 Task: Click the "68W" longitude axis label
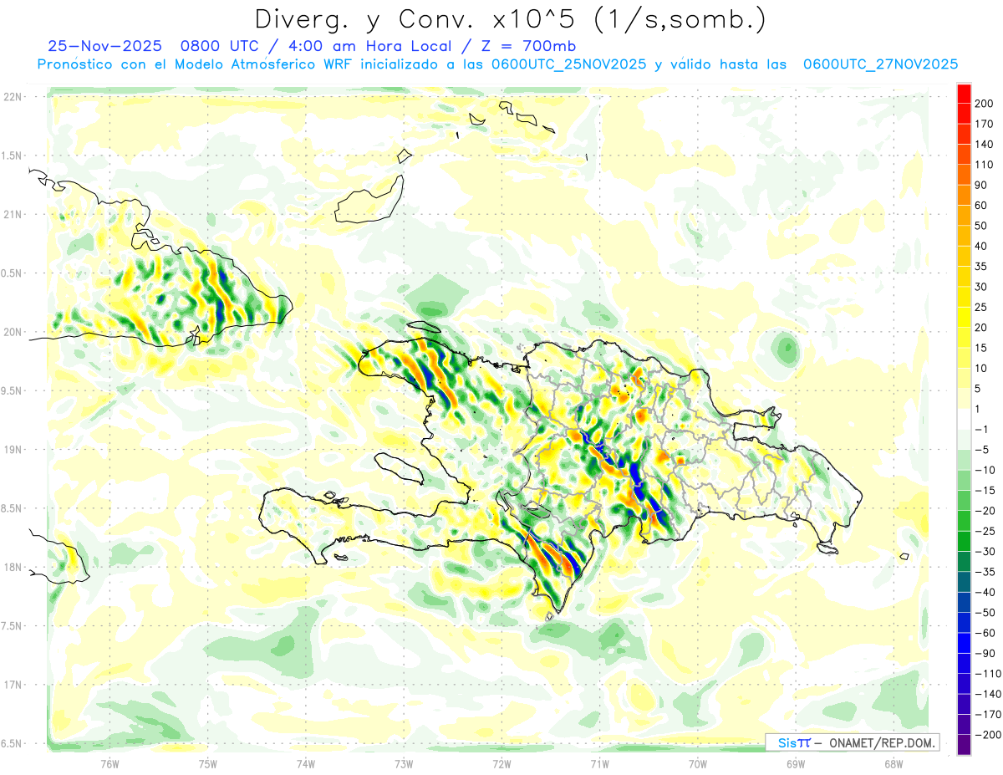point(894,763)
